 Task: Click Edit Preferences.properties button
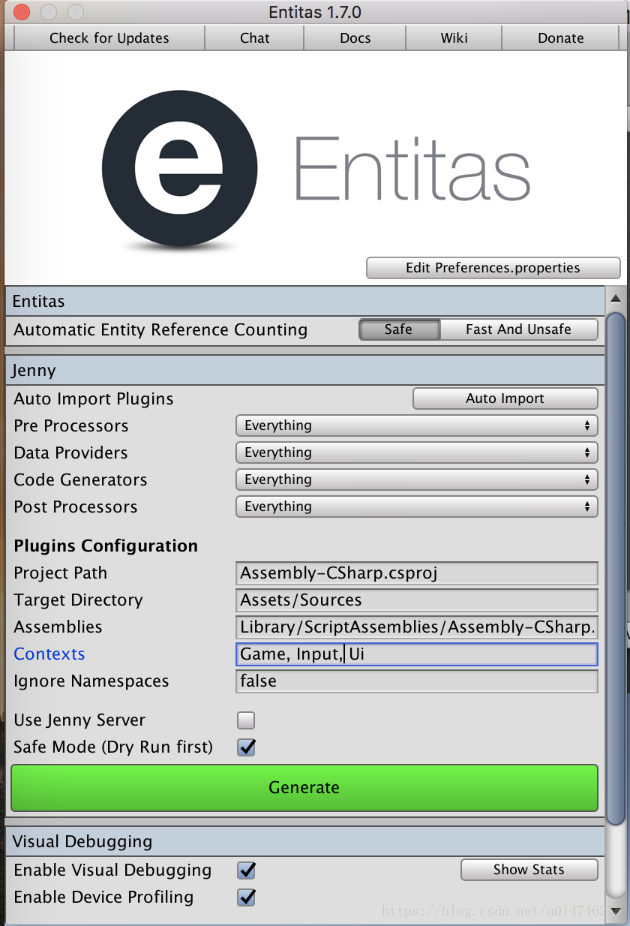point(493,268)
